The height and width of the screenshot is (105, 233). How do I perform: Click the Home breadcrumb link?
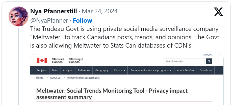(40, 78)
